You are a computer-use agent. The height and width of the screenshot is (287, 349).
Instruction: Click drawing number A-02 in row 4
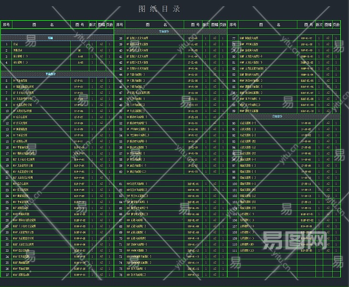tap(80, 63)
